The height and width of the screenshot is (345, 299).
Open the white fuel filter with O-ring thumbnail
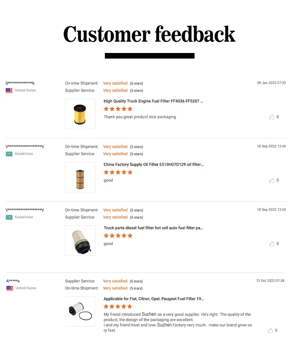click(x=80, y=312)
